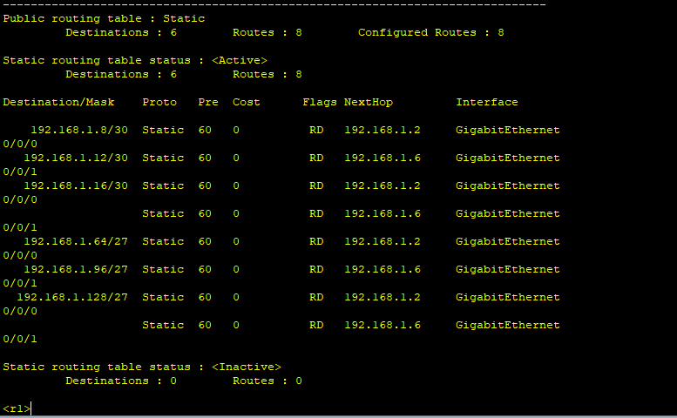Click the "Flags" column header

tap(320, 102)
